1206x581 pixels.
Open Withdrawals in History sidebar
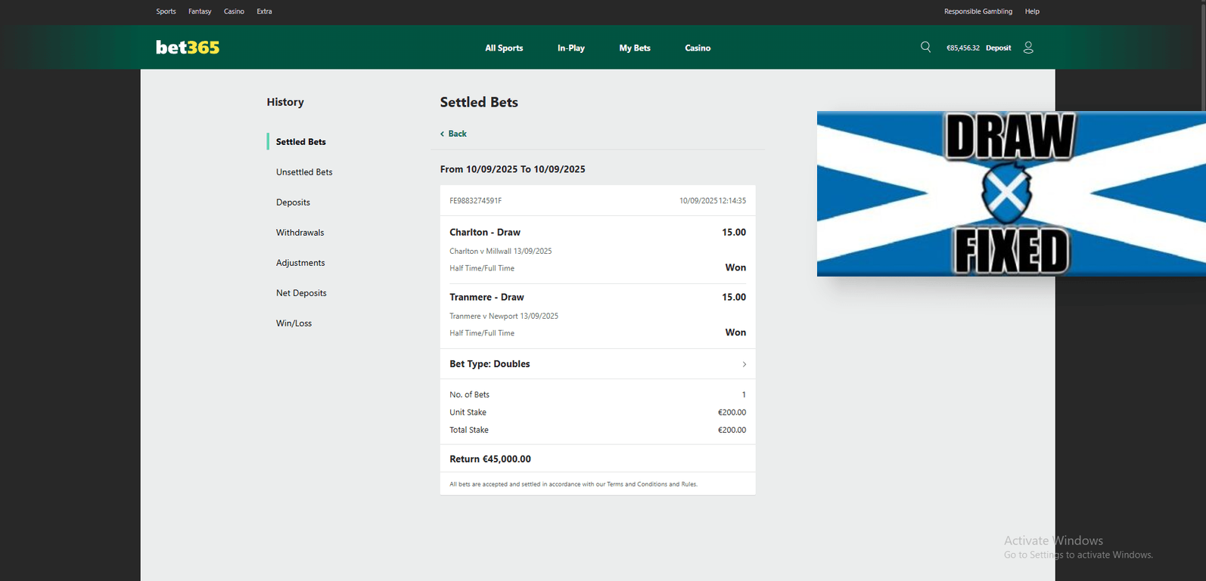[300, 233]
